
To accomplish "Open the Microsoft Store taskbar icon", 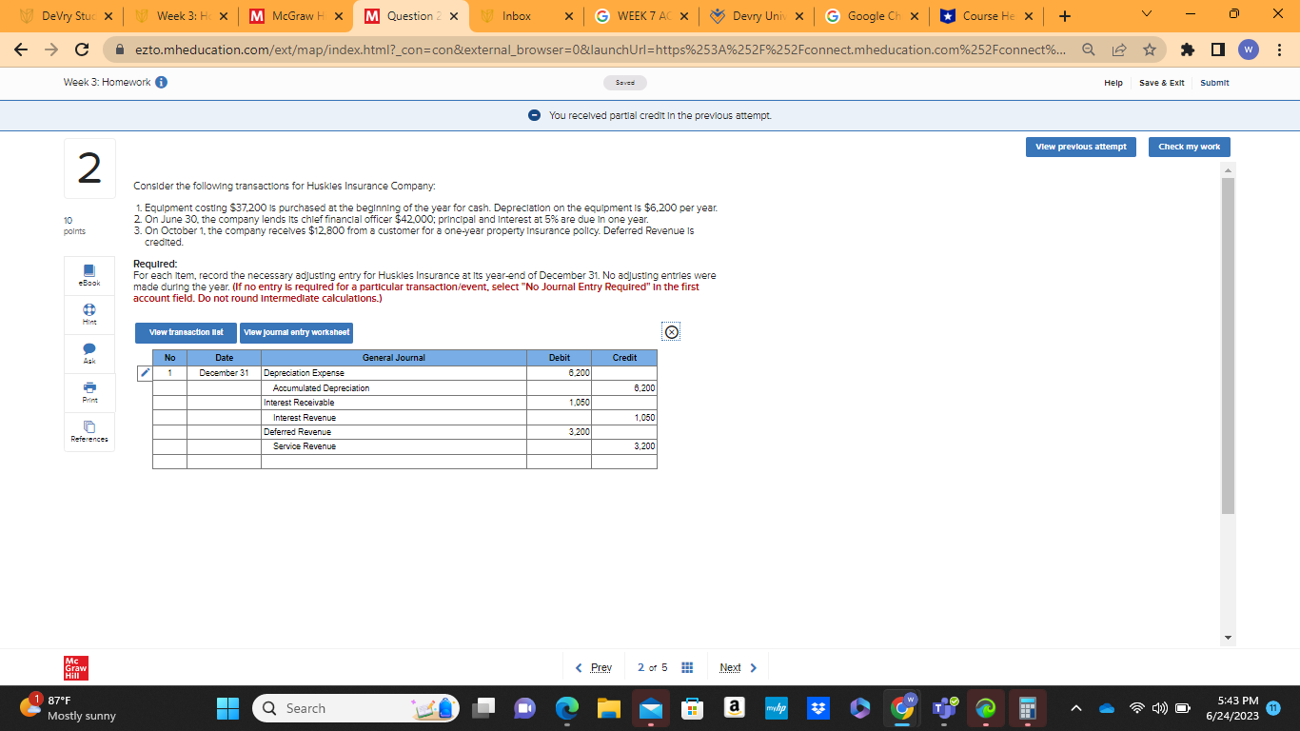I will pyautogui.click(x=692, y=709).
